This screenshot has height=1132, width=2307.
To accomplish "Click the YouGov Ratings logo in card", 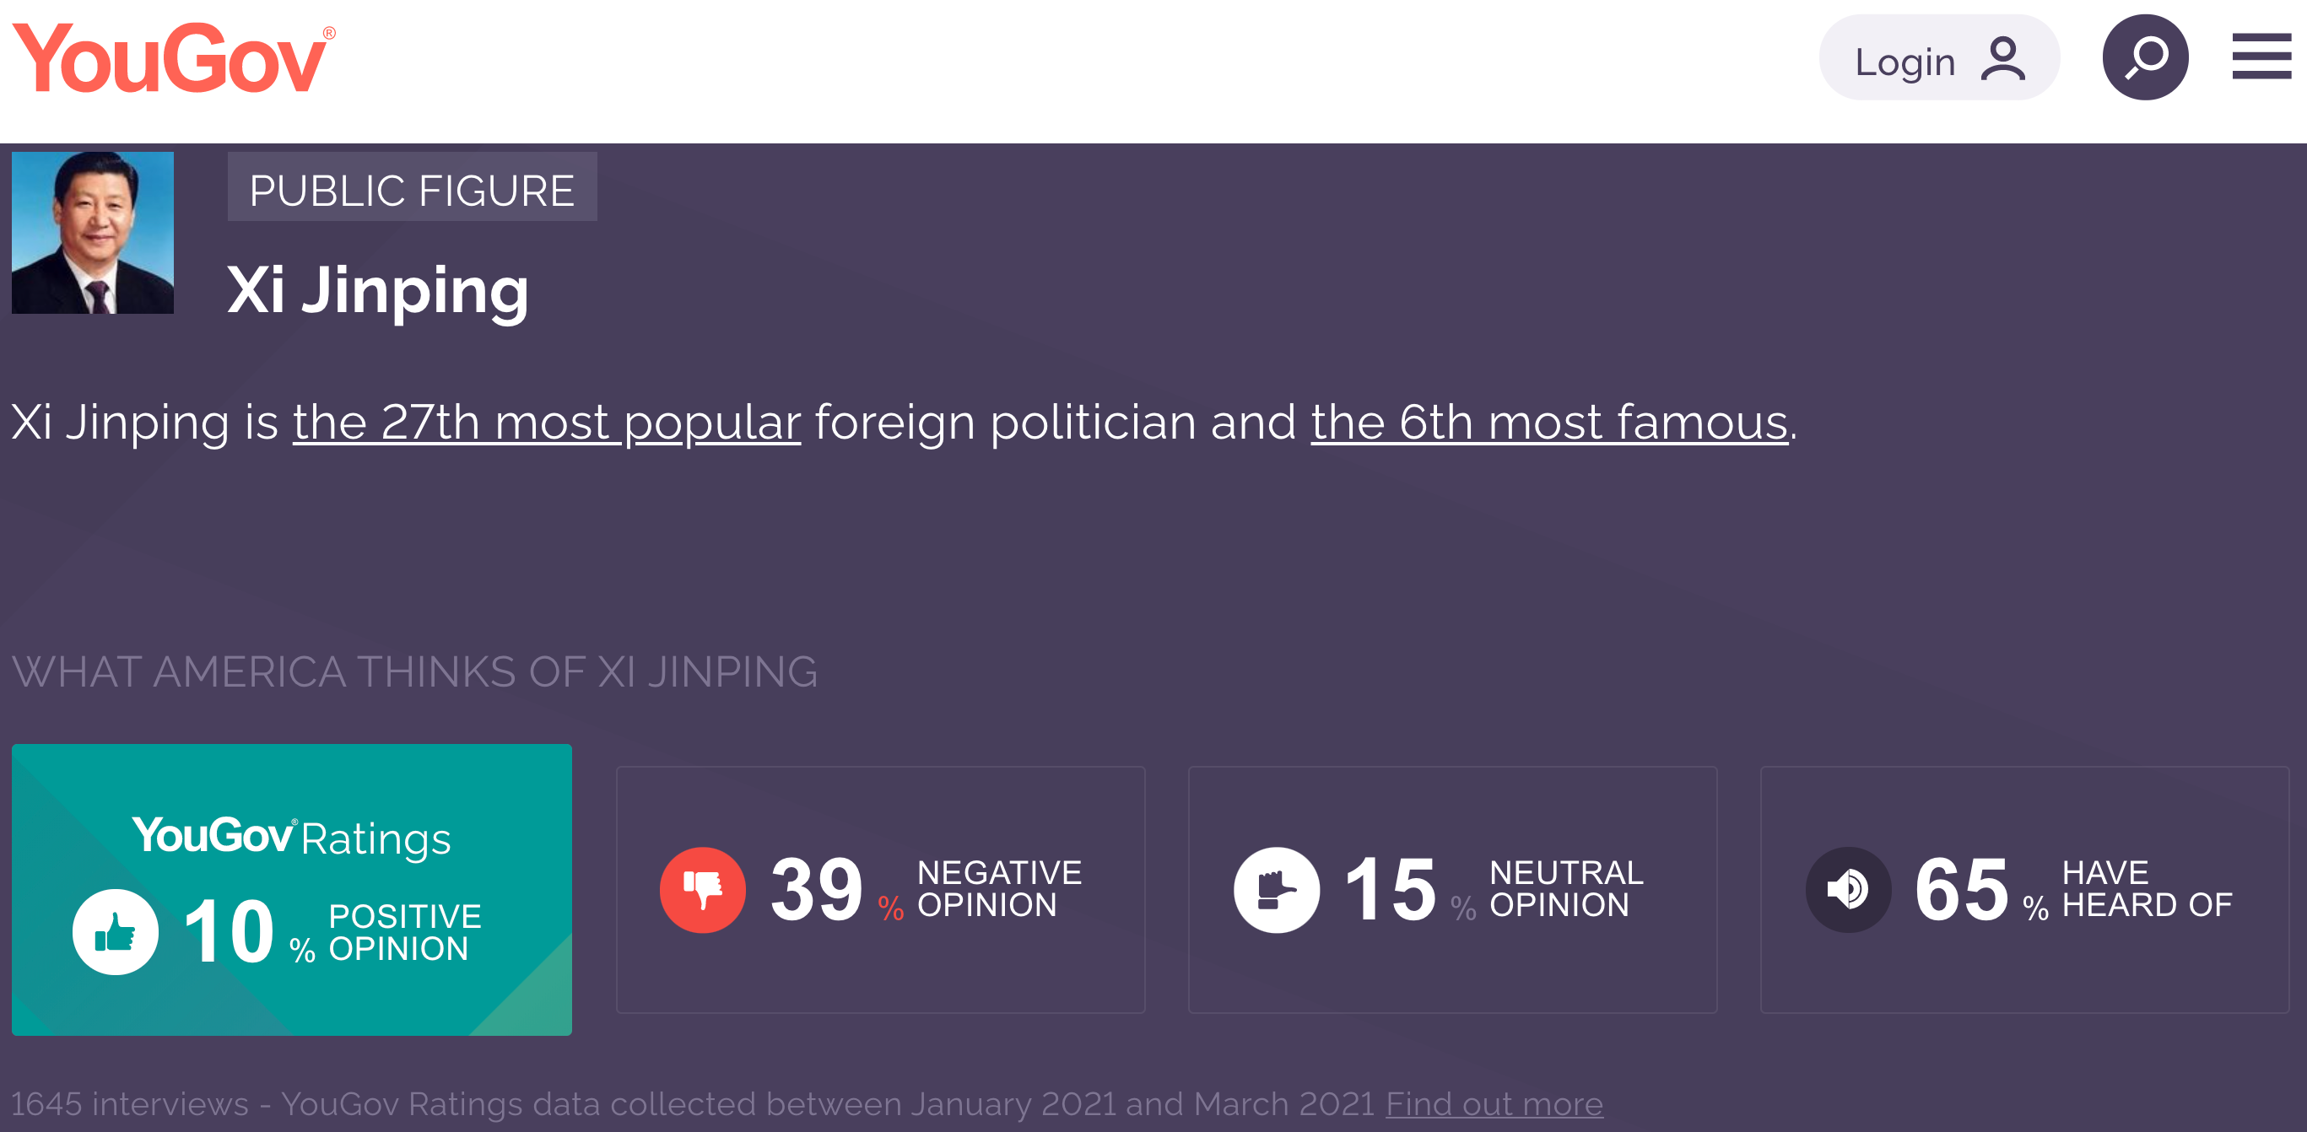I will click(x=291, y=838).
